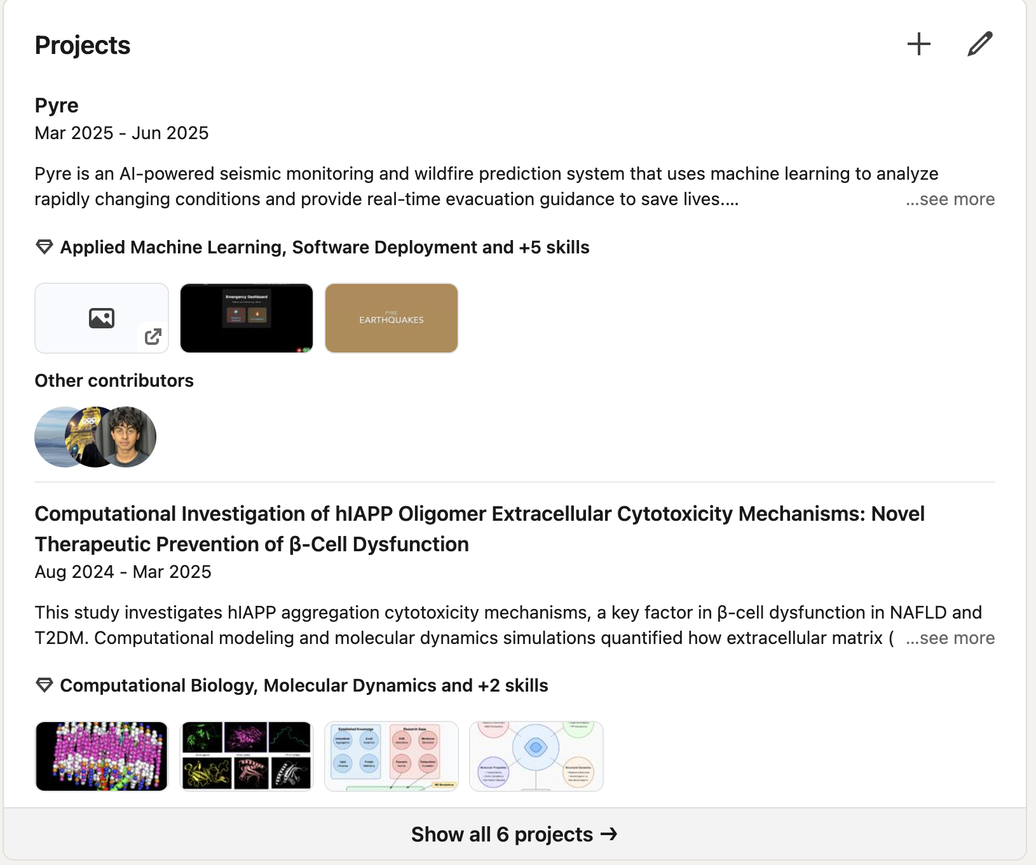Click diamond skills icon for Computational Biology
This screenshot has width=1036, height=865.
(x=44, y=685)
